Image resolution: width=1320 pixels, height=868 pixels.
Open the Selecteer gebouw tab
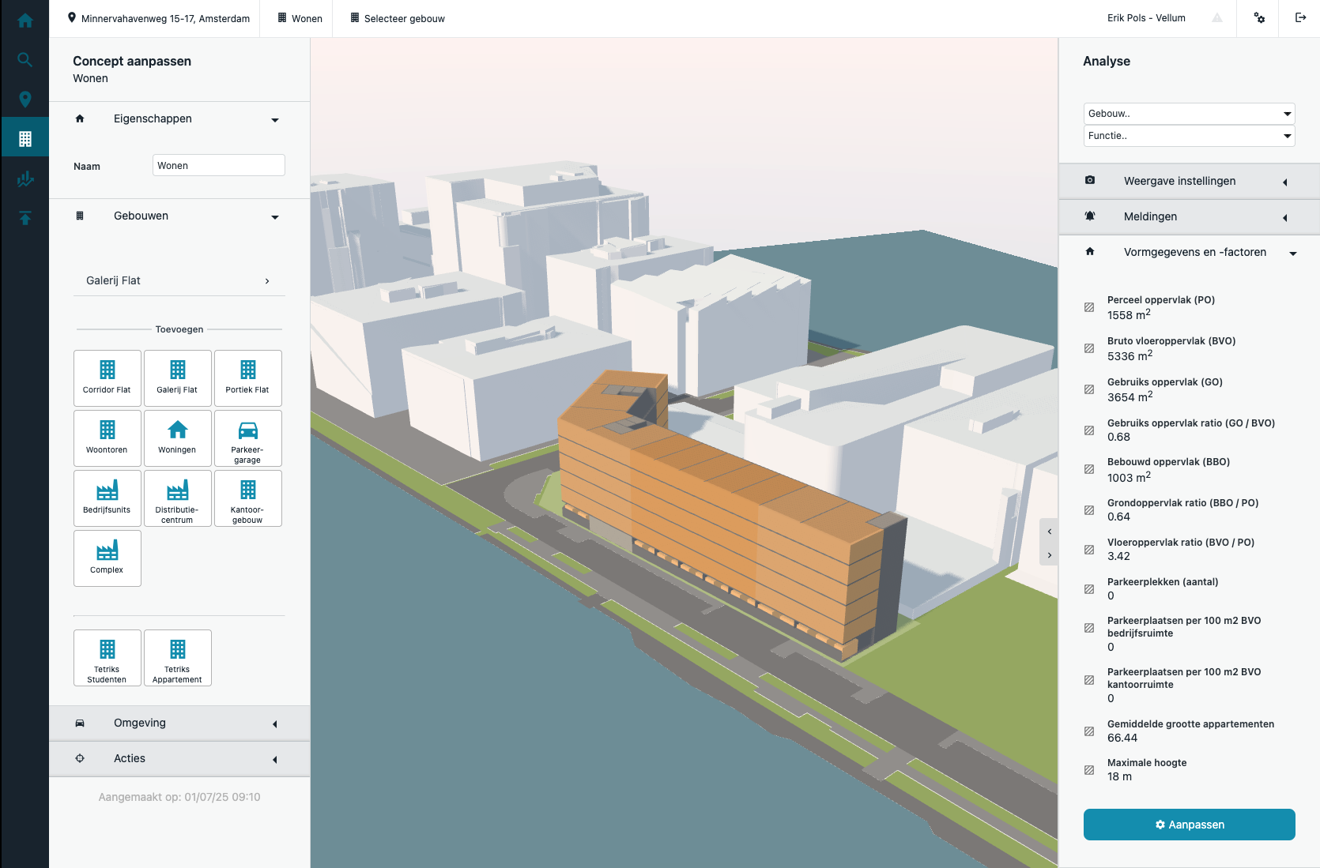[x=396, y=18]
